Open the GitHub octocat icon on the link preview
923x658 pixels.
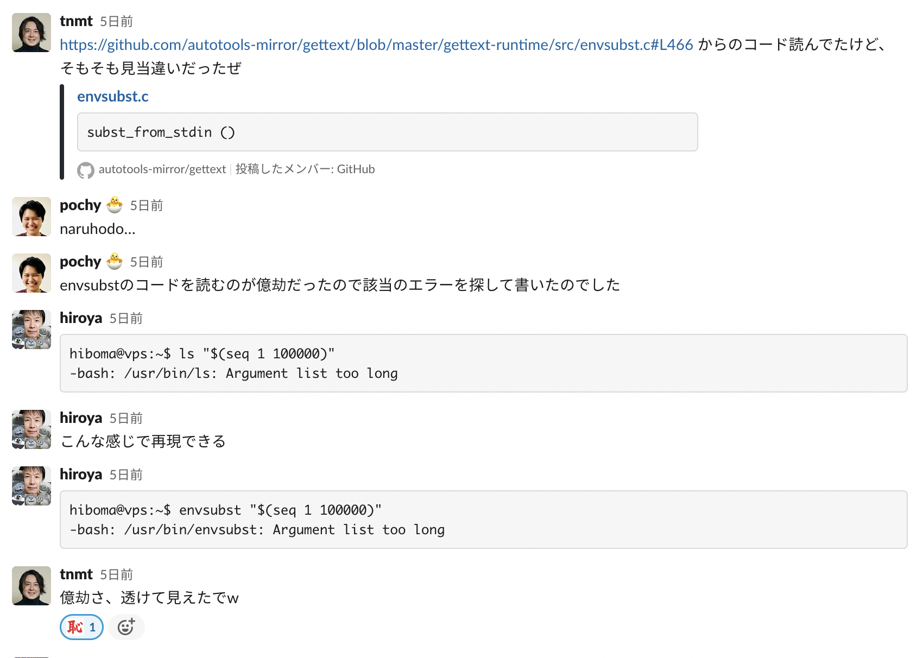click(x=85, y=169)
